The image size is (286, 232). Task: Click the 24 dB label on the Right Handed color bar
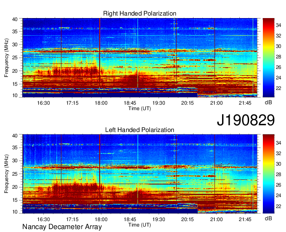click(x=278, y=78)
